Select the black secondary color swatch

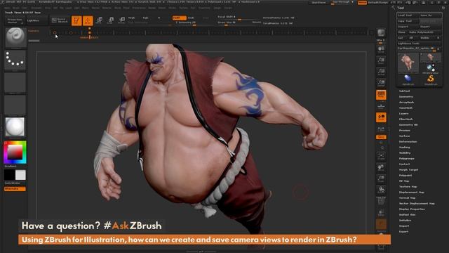[x=9, y=175]
